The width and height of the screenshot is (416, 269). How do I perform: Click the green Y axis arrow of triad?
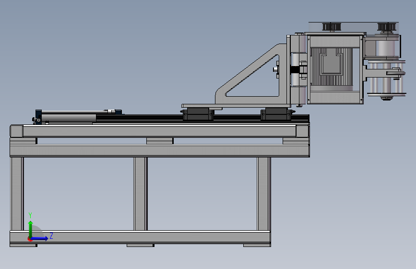(31, 229)
